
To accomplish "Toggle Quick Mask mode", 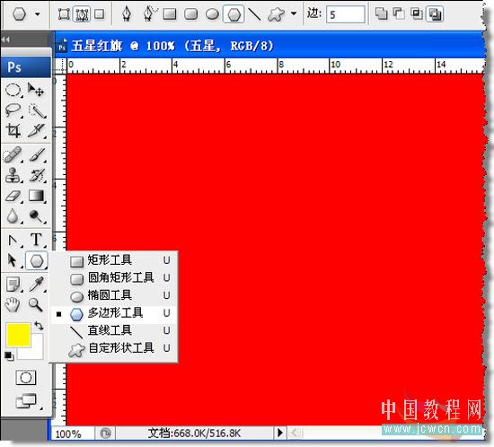I will tap(25, 377).
